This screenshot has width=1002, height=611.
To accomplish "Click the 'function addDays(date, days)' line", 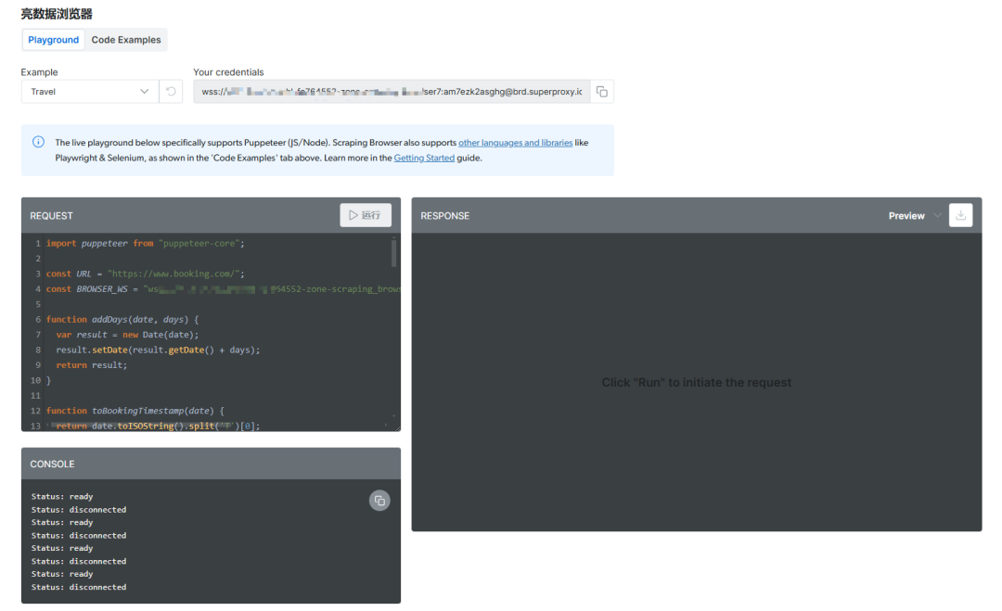I will (122, 319).
